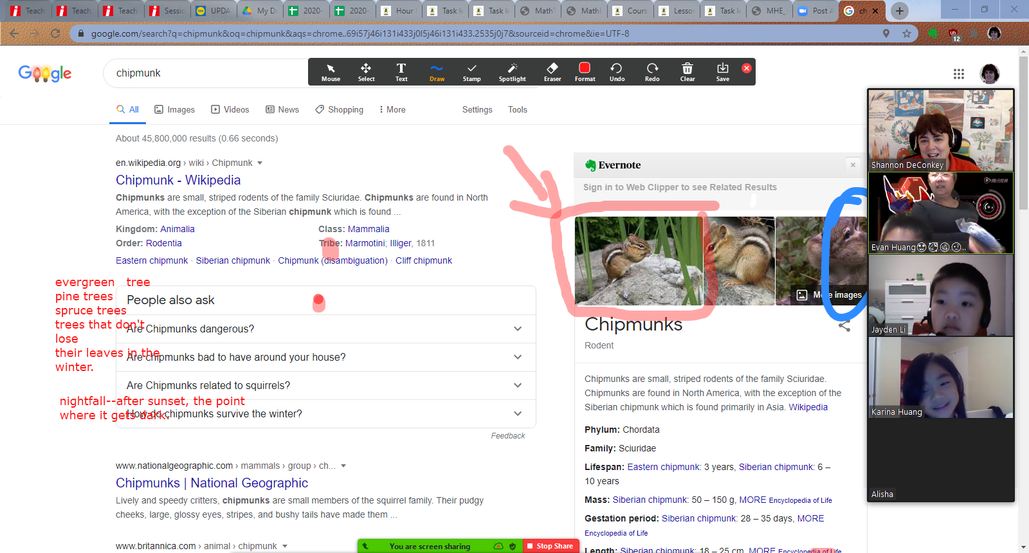Image resolution: width=1029 pixels, height=553 pixels.
Task: Click the Mammalia class link
Action: pyautogui.click(x=369, y=229)
